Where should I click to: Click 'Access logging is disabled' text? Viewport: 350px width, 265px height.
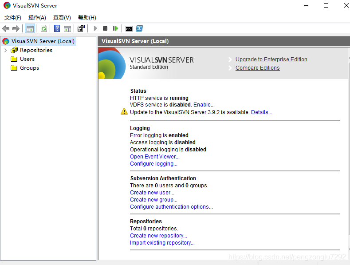pos(163,142)
